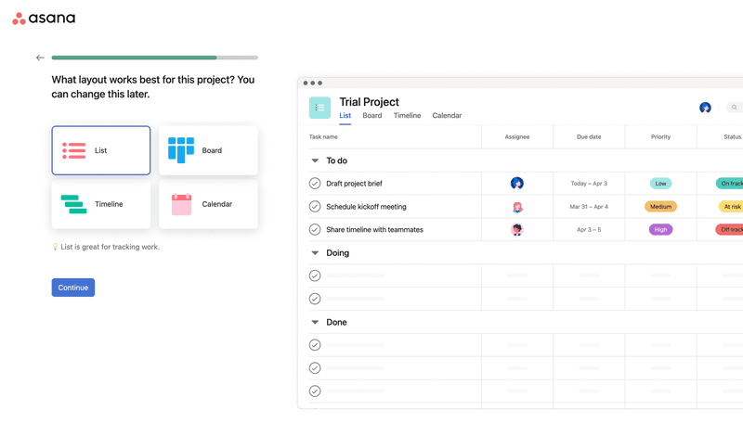Collapse the Doing section
The image size is (743, 423).
315,253
